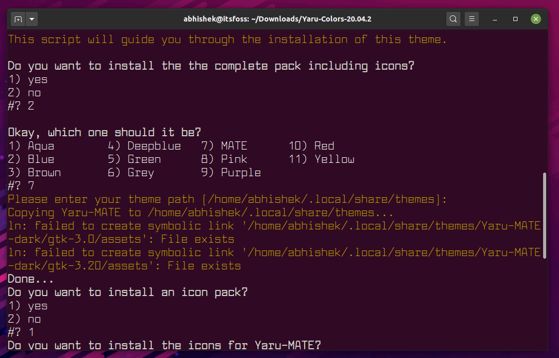
Task: Open the terminal search
Action: [x=453, y=18]
